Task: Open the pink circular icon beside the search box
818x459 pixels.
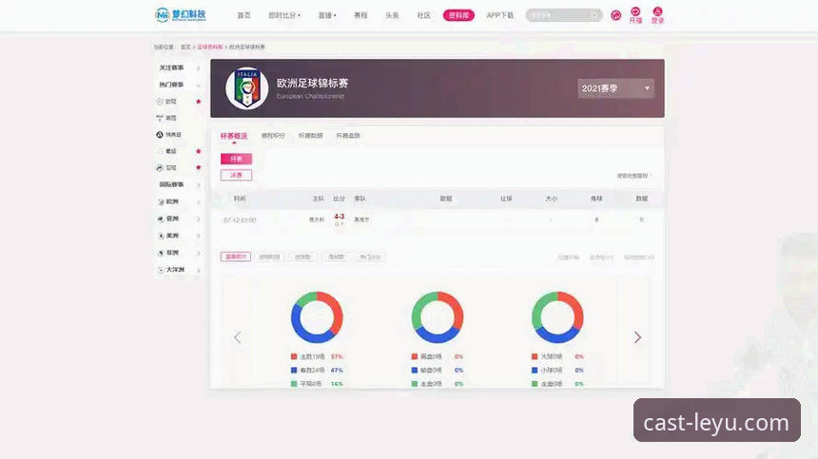Action: pos(616,15)
